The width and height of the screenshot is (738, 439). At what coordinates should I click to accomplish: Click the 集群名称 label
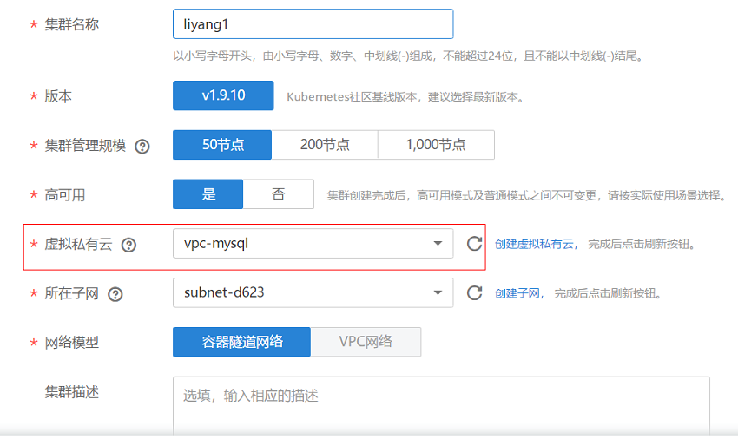71,24
